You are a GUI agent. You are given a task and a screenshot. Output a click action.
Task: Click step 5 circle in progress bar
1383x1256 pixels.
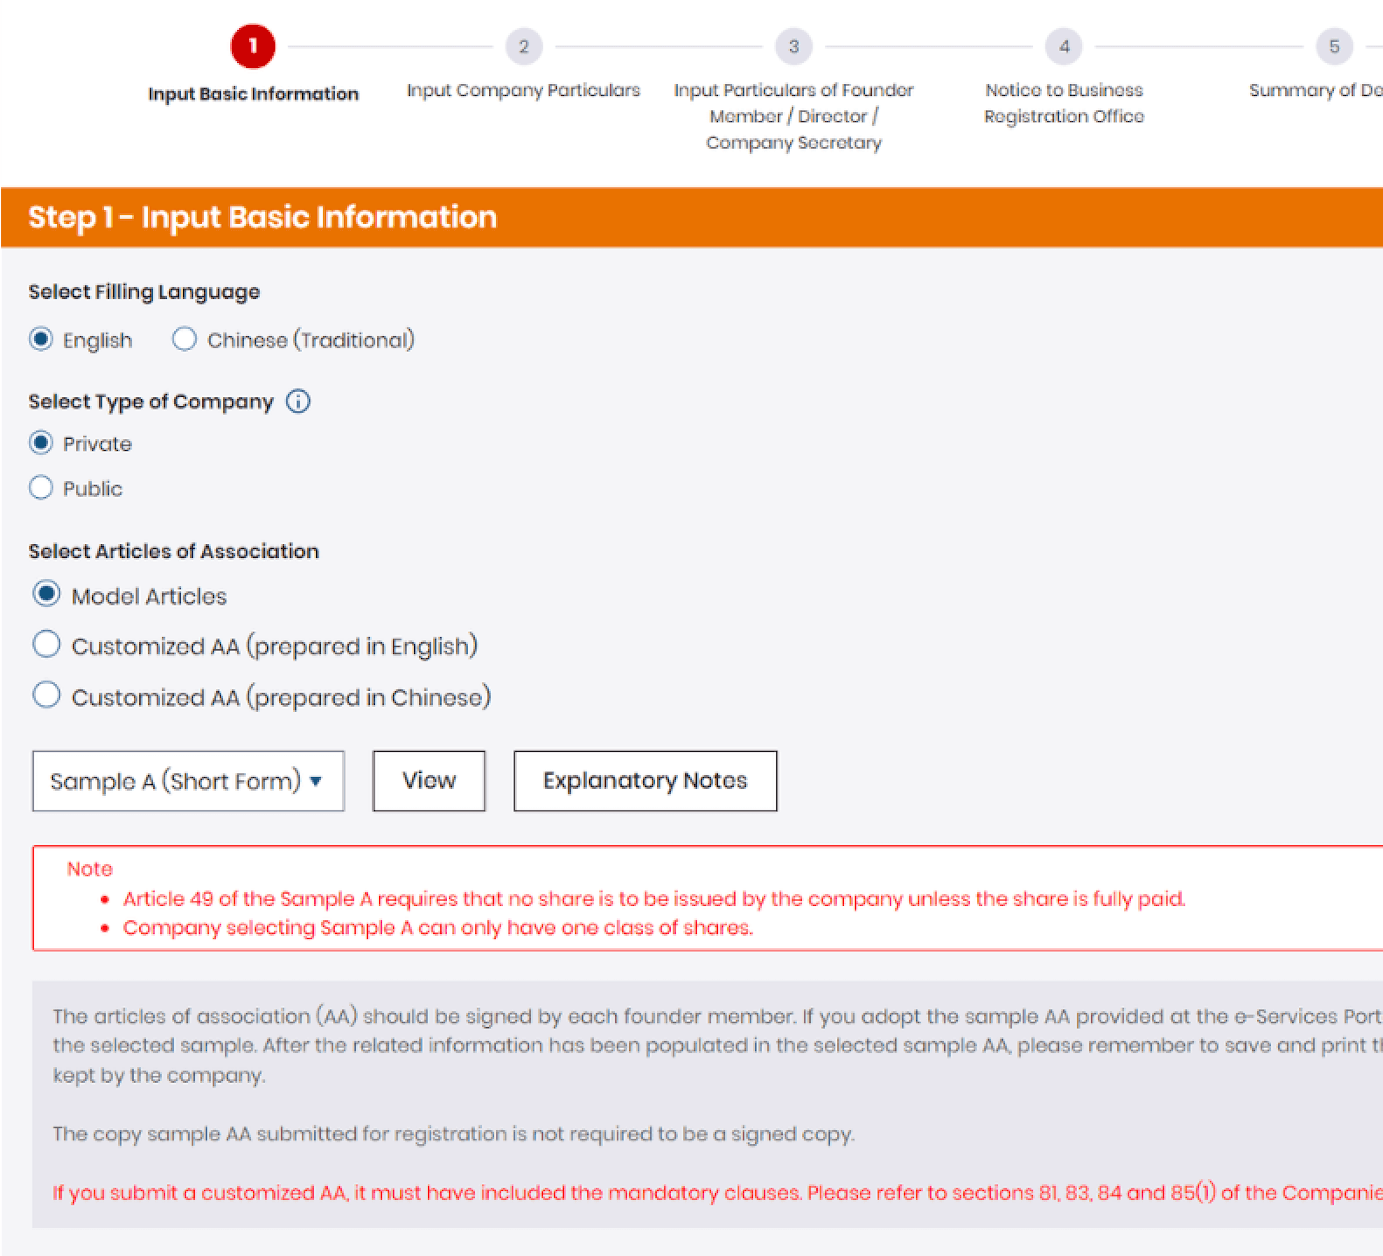1334,47
